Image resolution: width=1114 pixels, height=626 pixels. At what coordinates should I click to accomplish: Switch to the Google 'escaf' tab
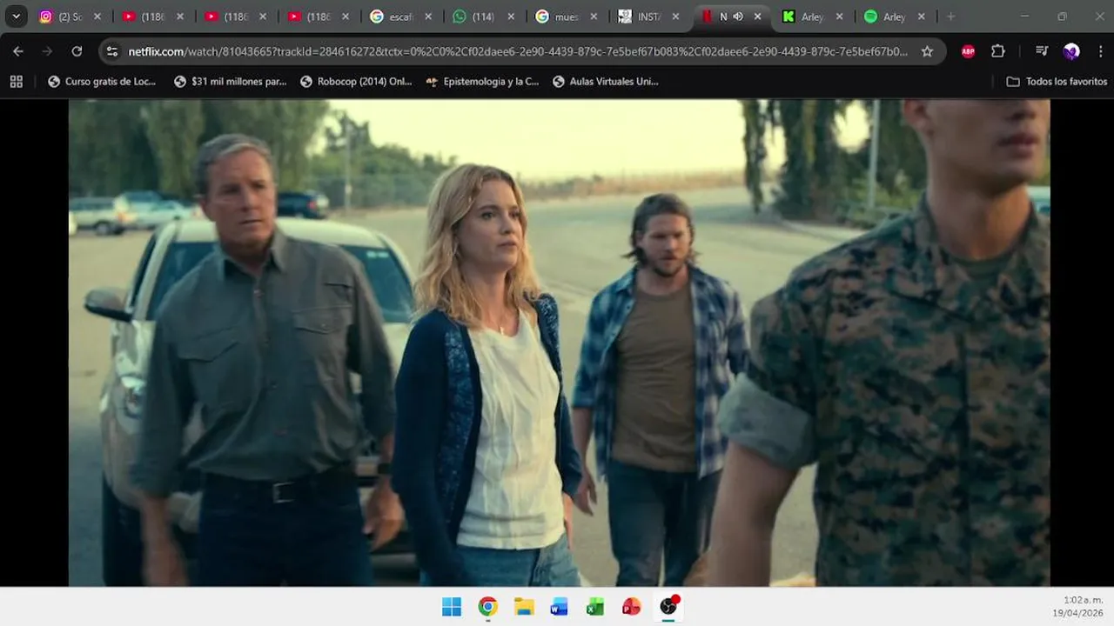coord(399,17)
